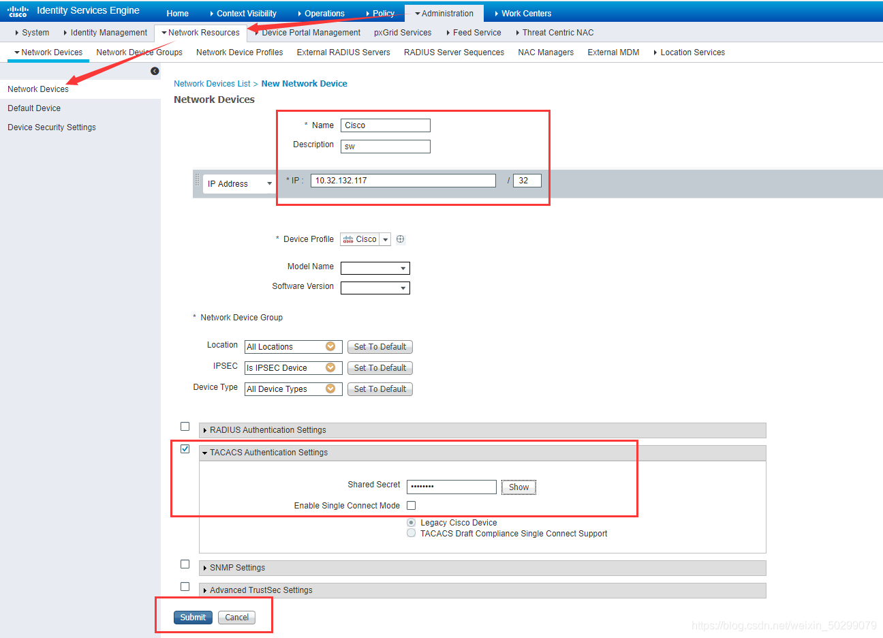
Task: Switch to NAC Managers tab
Action: 546,52
